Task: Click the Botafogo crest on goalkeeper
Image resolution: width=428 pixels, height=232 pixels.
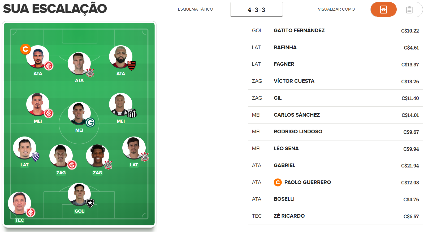Action: (90, 203)
